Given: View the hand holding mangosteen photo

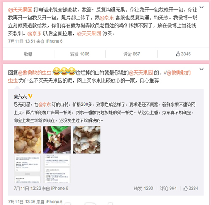Looking at the screenshot, I should (x=57, y=140).
